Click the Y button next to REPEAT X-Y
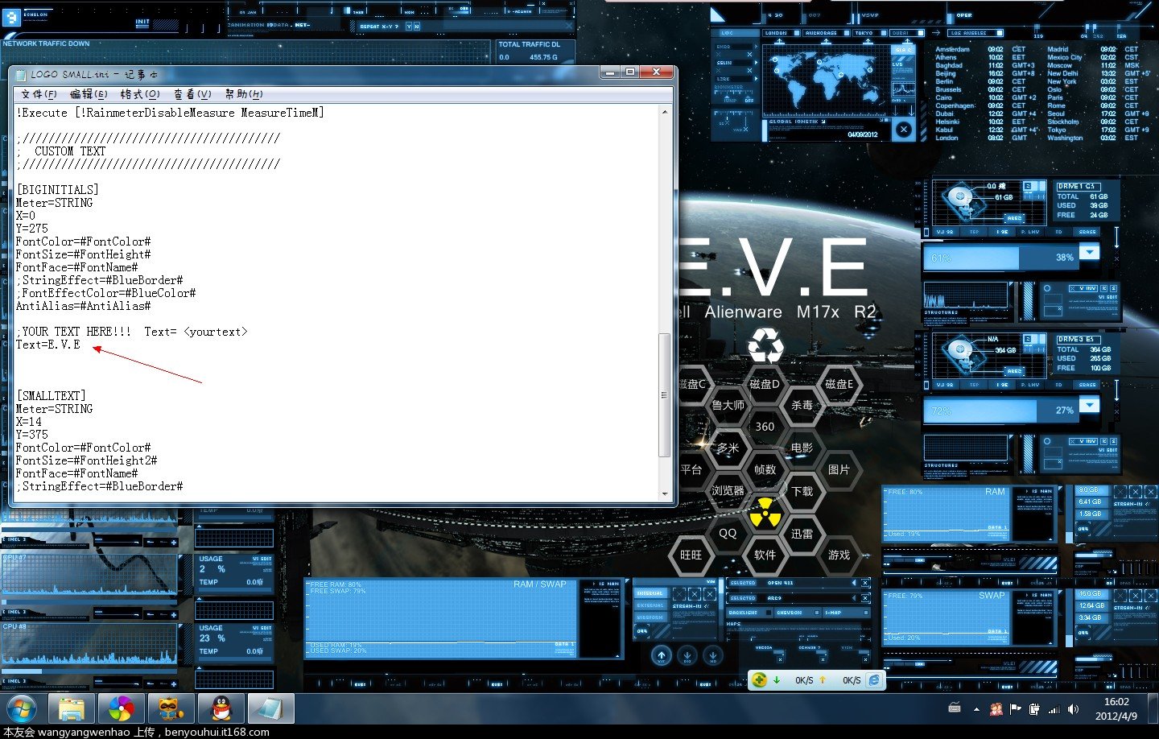The width and height of the screenshot is (1159, 739). (408, 27)
